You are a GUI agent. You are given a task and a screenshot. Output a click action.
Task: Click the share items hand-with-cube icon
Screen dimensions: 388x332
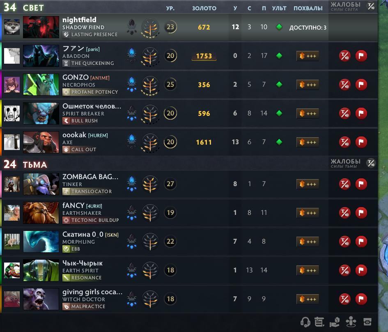coord(335,322)
